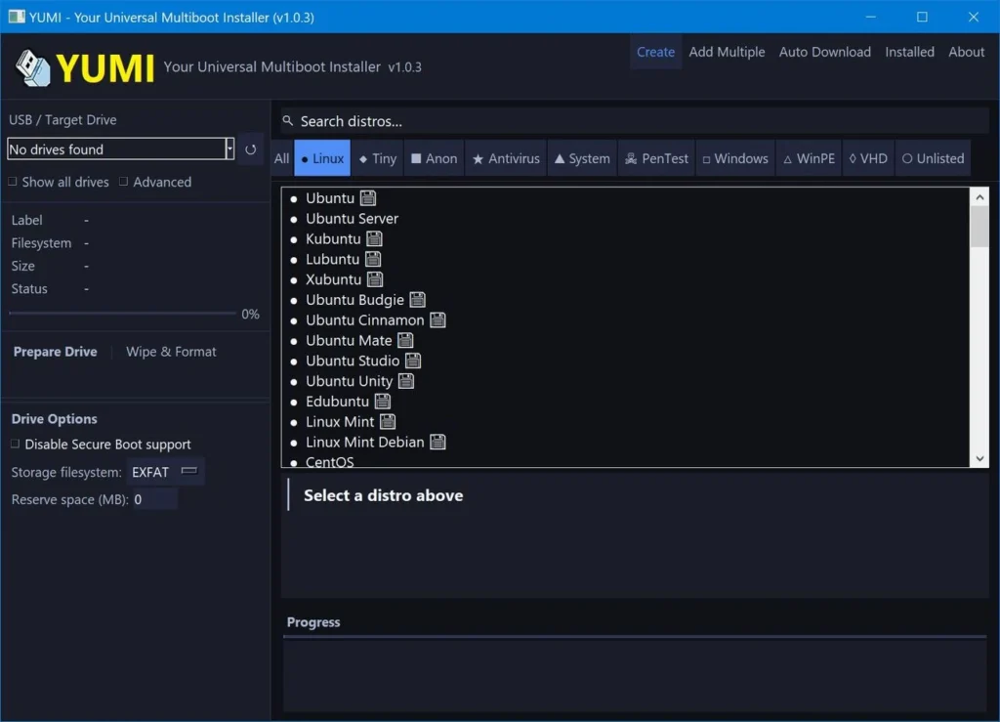Select Kubuntu in the distro list
Screen dimensions: 1000x722
pyautogui.click(x=334, y=239)
